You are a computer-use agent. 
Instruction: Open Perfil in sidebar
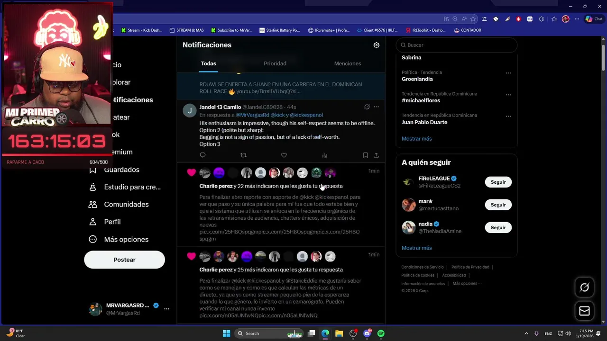(x=105, y=222)
